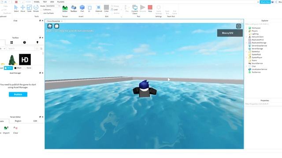Click the What's New button
The image size is (282, 158).
point(265,2)
